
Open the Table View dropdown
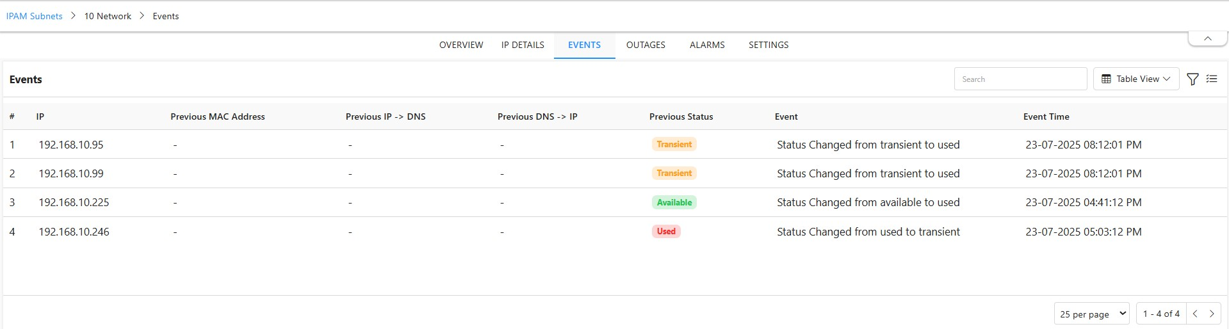coord(1135,79)
